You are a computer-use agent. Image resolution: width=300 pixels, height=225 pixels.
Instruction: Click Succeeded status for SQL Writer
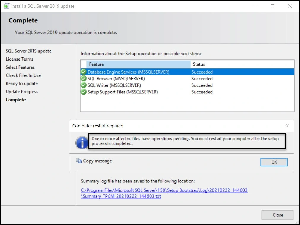202,85
